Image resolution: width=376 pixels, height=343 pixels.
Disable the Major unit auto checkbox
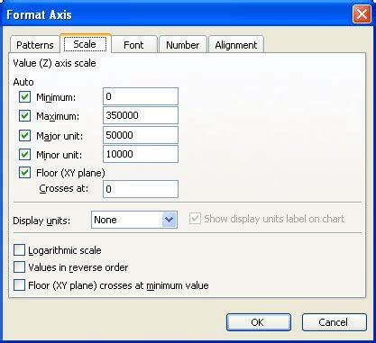pos(24,136)
